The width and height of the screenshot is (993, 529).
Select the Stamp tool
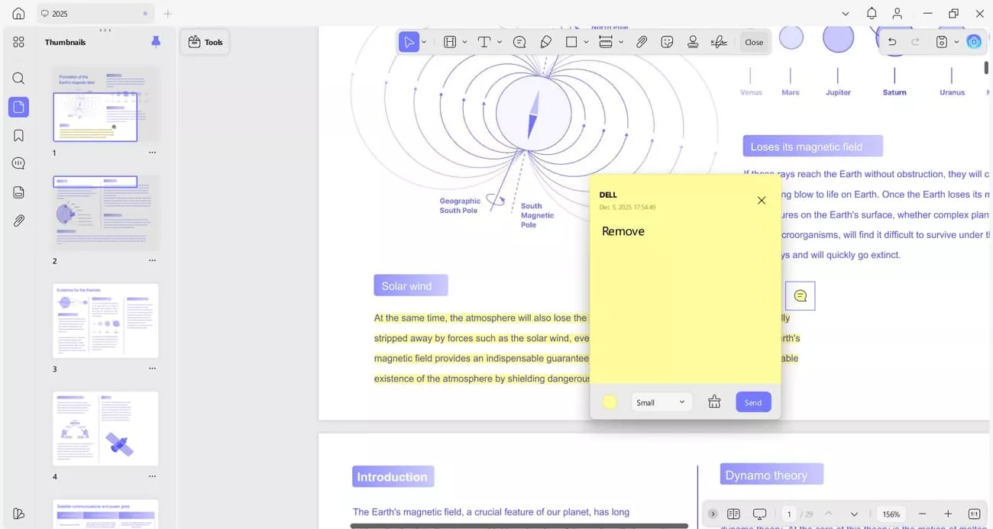(692, 42)
